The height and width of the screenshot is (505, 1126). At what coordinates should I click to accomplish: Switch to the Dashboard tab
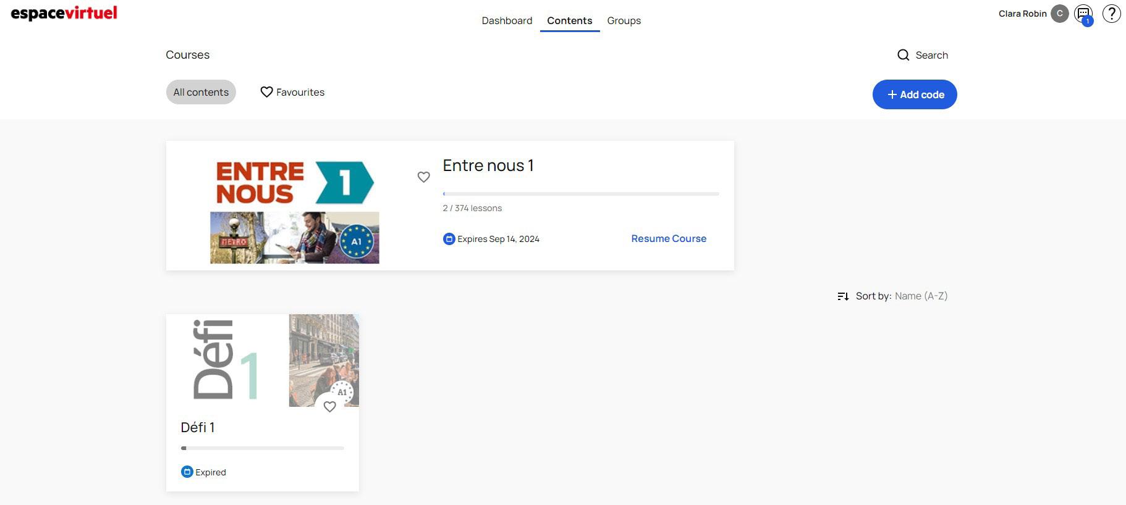[x=507, y=20]
